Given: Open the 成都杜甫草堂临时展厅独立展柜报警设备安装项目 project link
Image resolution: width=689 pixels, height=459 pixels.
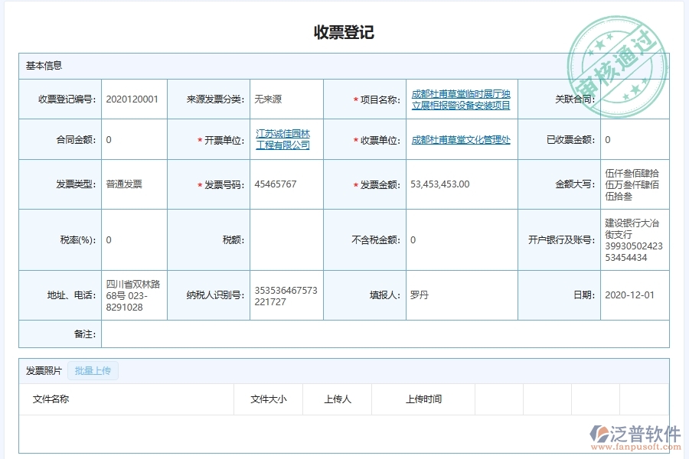Looking at the screenshot, I should [x=462, y=98].
